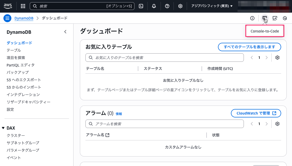Open リザーブドキャパシティー in the sidebar

[29, 102]
